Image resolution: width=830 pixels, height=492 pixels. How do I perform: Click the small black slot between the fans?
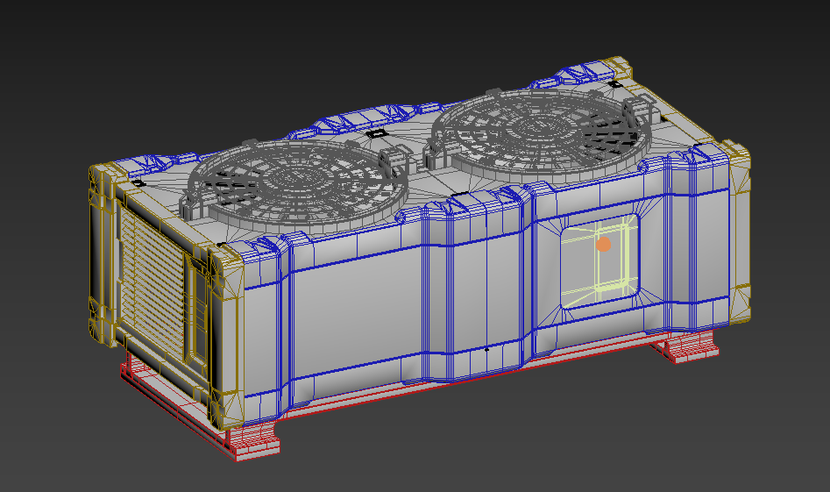(375, 133)
